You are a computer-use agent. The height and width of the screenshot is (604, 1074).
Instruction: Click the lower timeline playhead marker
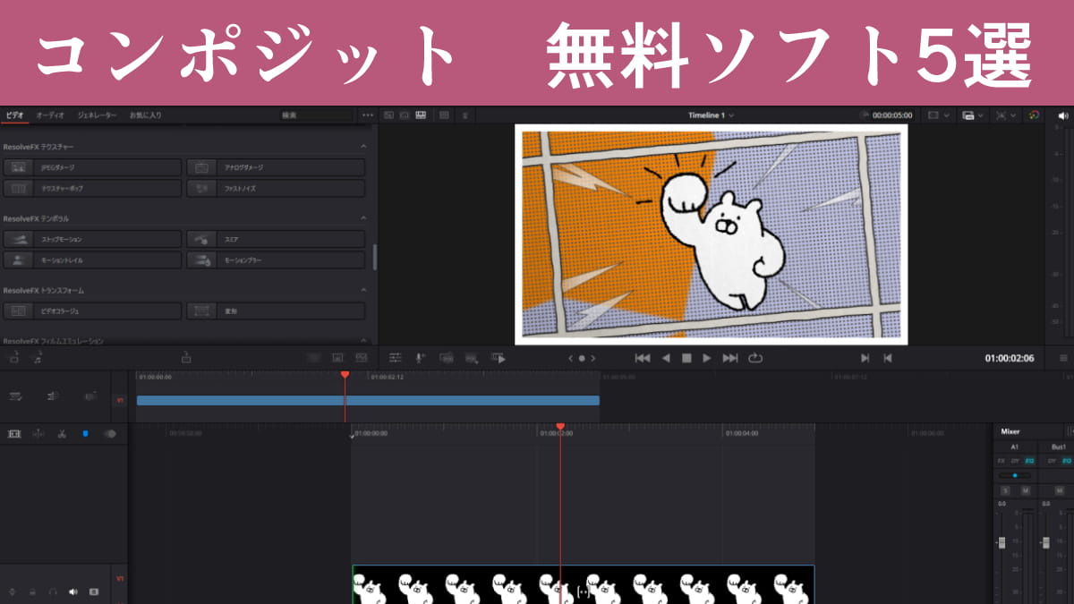coord(560,427)
